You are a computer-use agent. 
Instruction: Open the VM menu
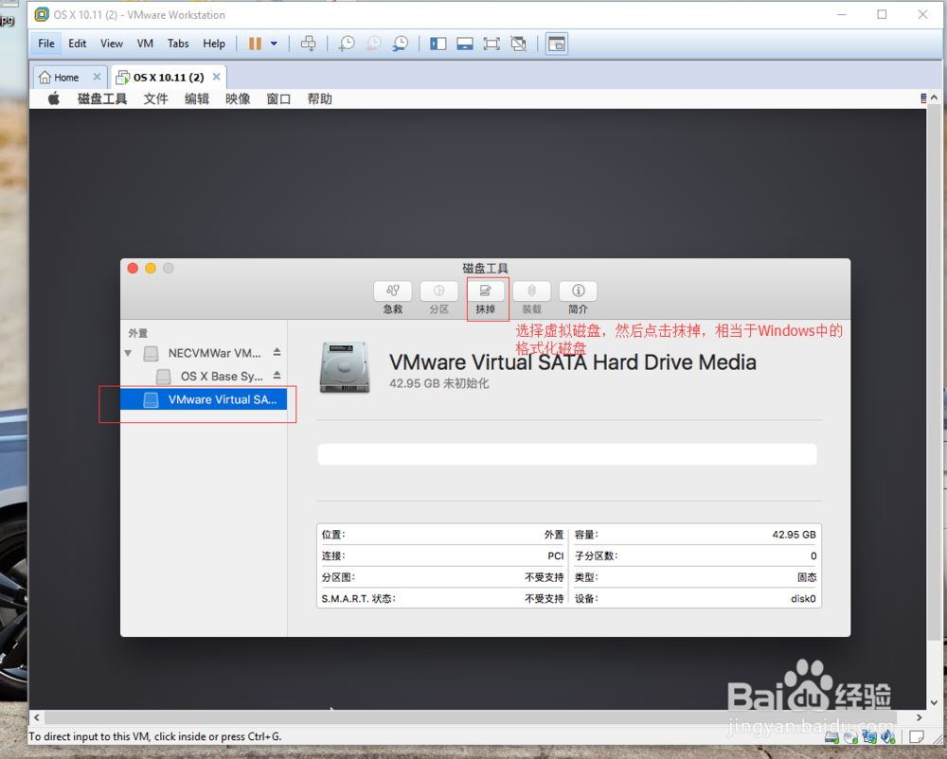[x=145, y=44]
